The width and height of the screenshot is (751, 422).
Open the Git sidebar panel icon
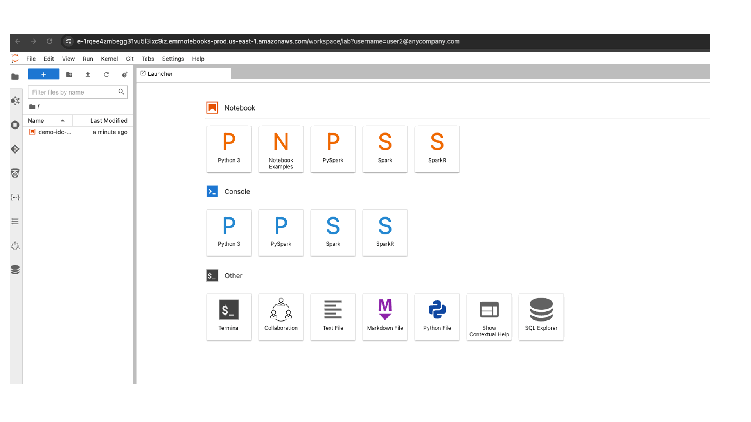15,149
